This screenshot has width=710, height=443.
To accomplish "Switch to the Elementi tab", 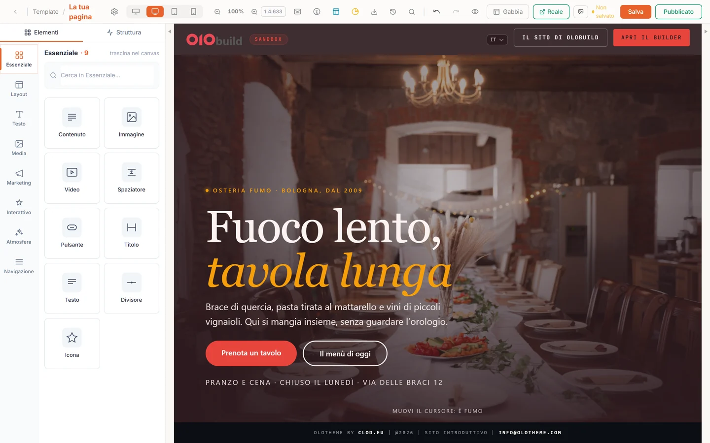I will 41,32.
